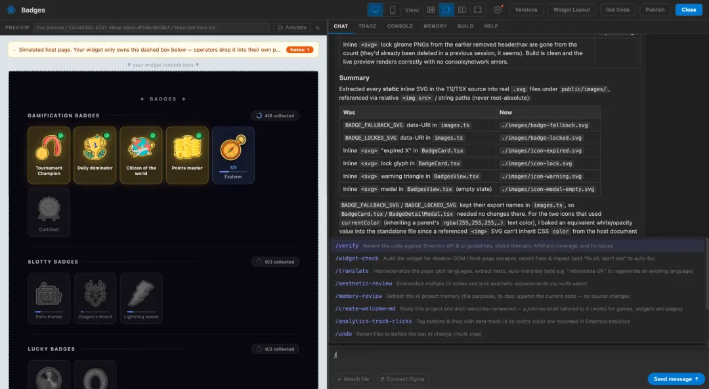Open the Citizen of the world badge

coord(141,155)
